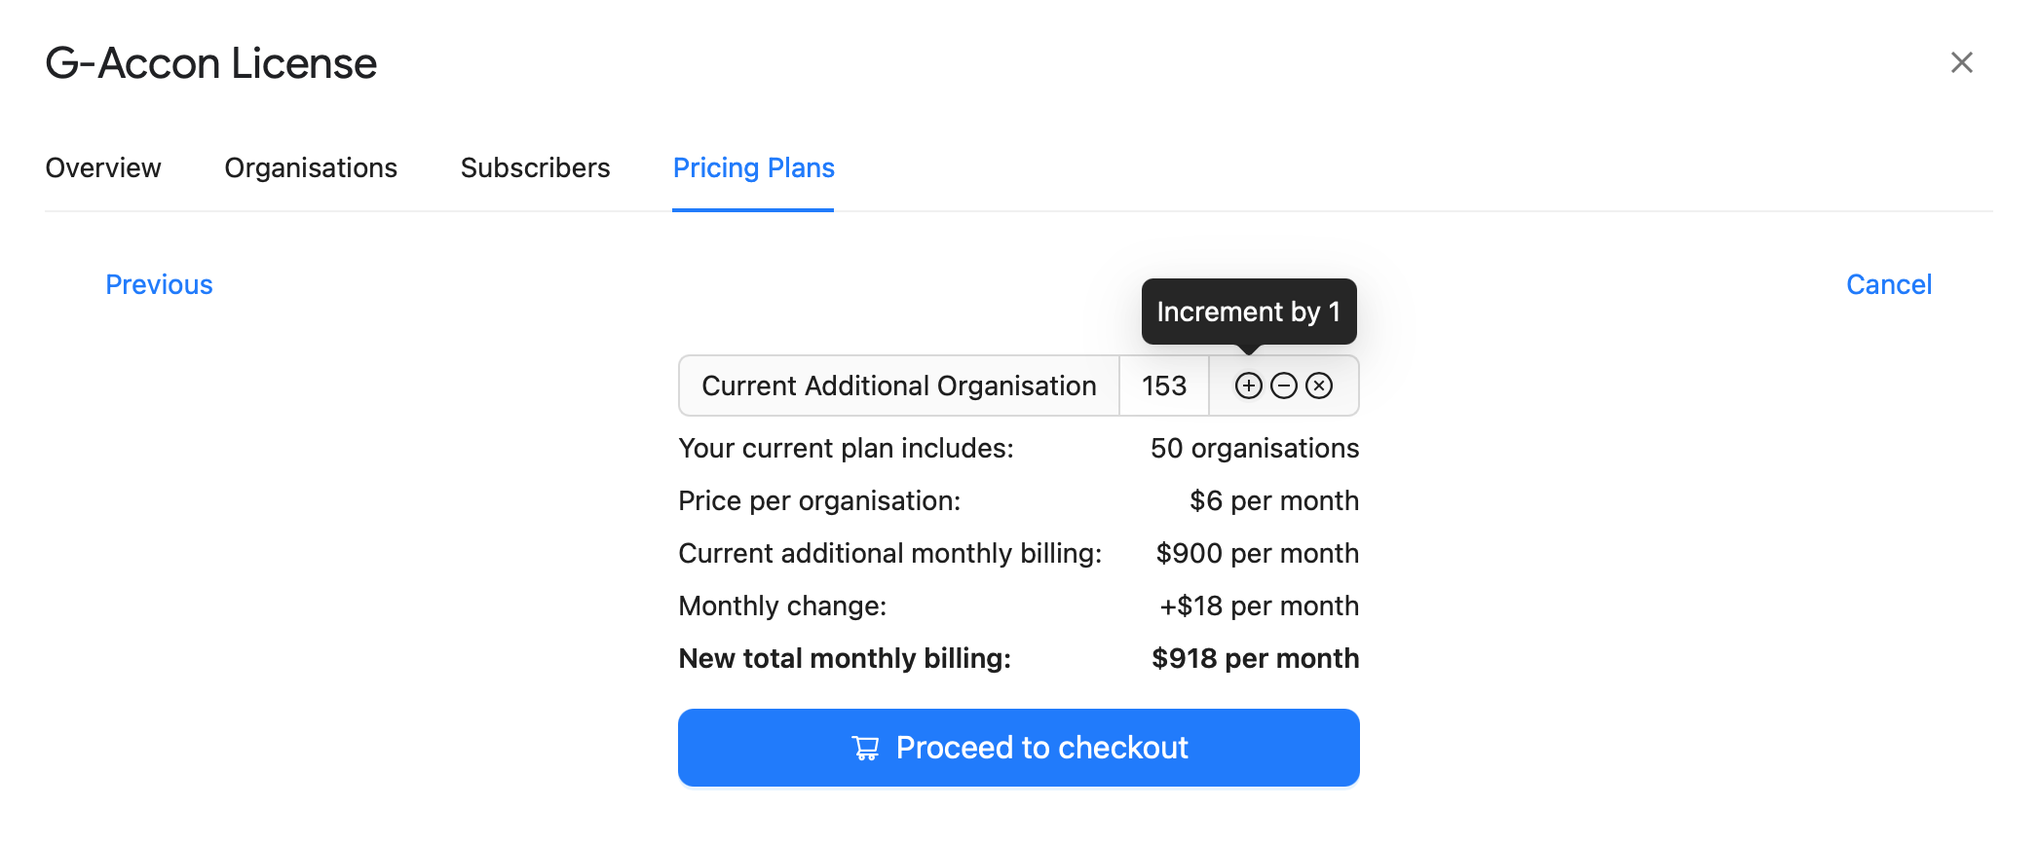Switch to the Overview tab
Image resolution: width=2040 pixels, height=845 pixels.
coord(103,167)
